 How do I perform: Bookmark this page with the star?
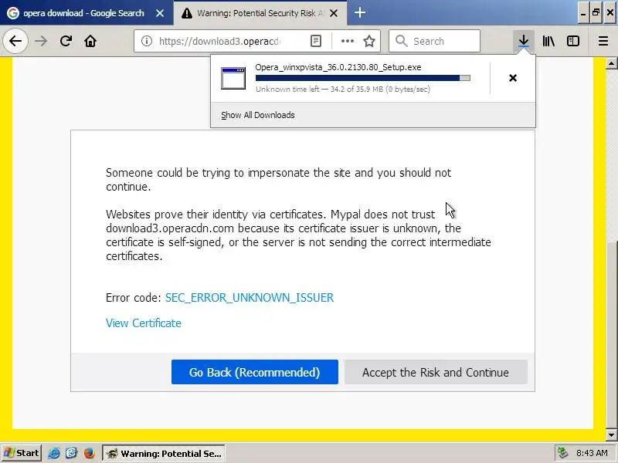pos(369,41)
